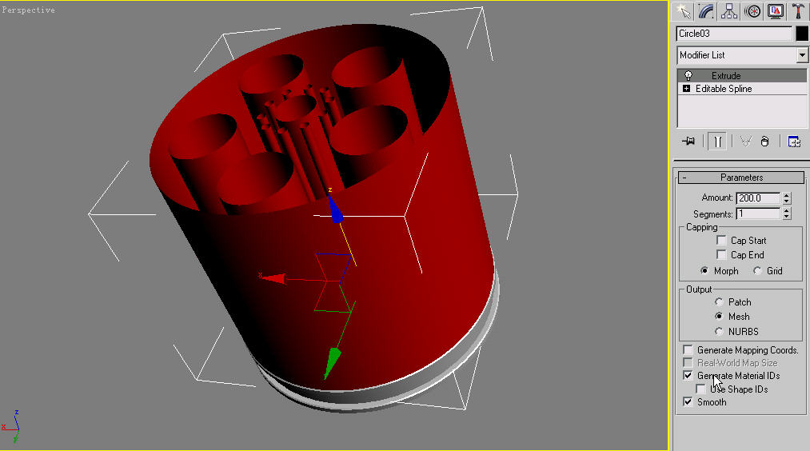Open the Modifier List dropdown
The height and width of the screenshot is (451, 810).
[802, 55]
